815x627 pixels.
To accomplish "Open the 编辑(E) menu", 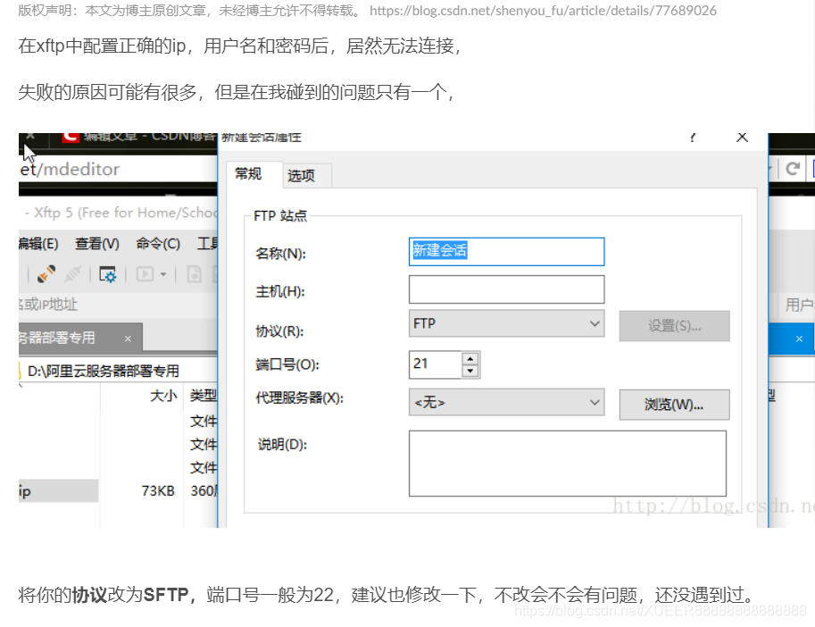I will pyautogui.click(x=38, y=244).
